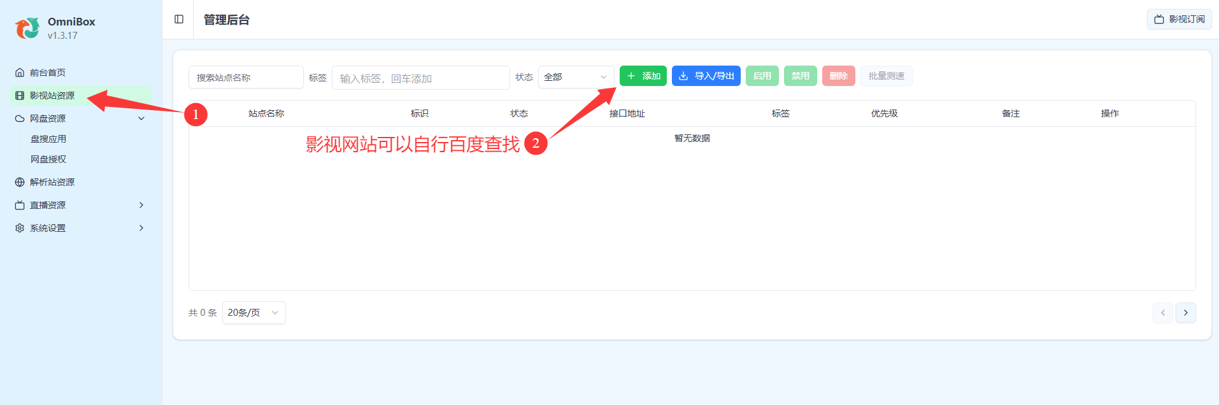Focus the 搜索站点名称 search field

[246, 77]
